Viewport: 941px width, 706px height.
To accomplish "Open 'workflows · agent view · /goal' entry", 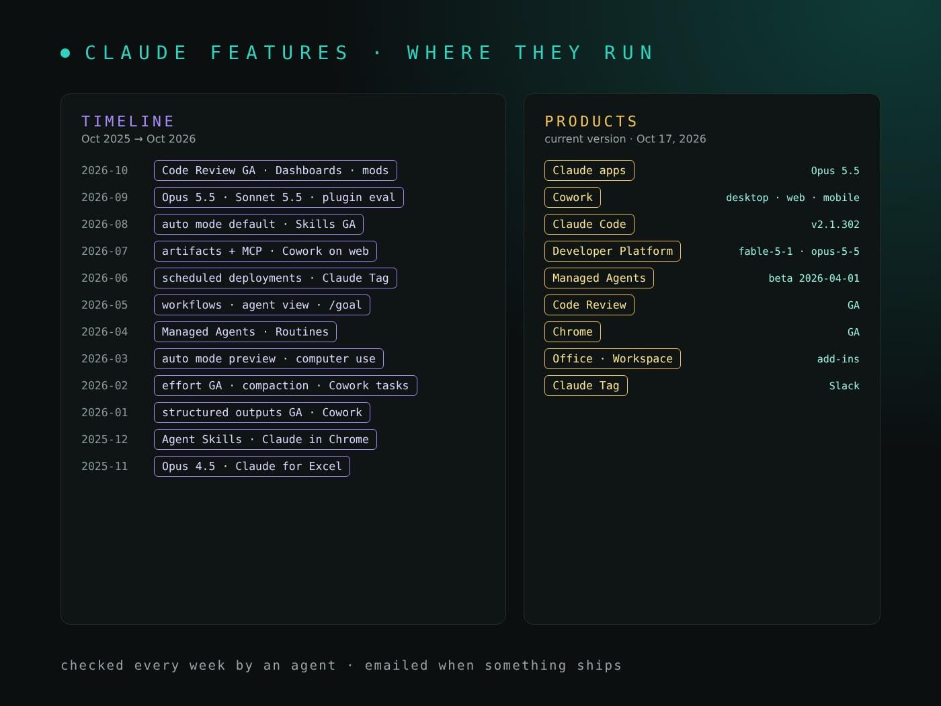I will tap(262, 305).
